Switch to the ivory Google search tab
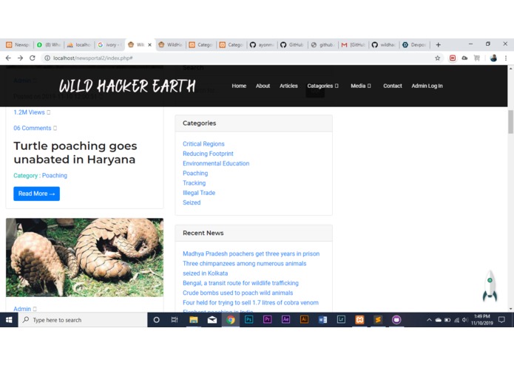514x365 pixels. pos(109,45)
